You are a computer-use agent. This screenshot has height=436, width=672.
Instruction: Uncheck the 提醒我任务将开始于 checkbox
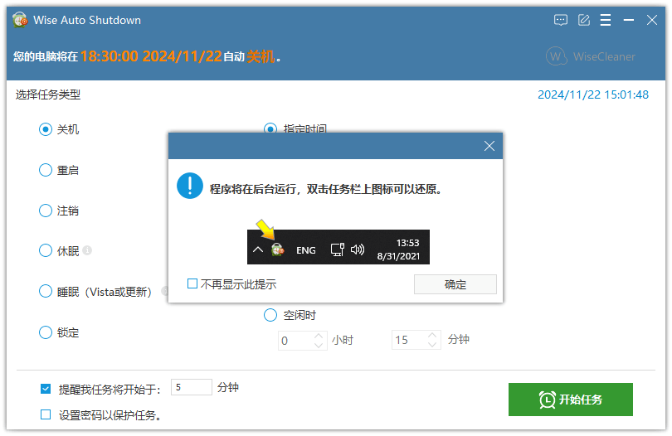pyautogui.click(x=46, y=389)
